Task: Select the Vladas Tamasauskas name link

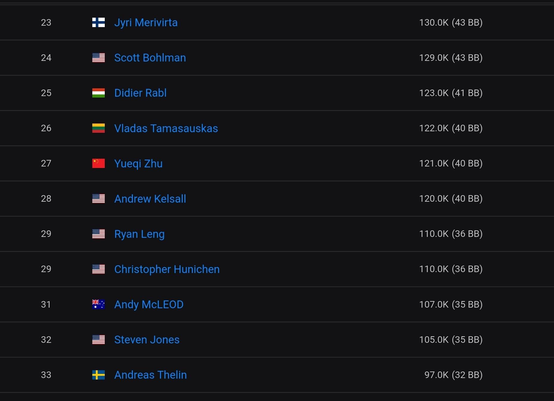Action: pyautogui.click(x=166, y=128)
